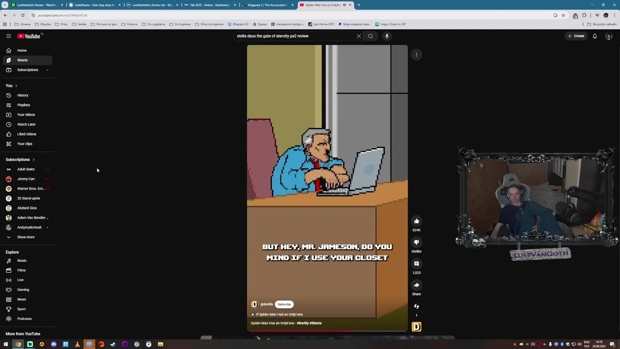Open Jimmy Carr channel
620x349 pixels.
(x=27, y=179)
